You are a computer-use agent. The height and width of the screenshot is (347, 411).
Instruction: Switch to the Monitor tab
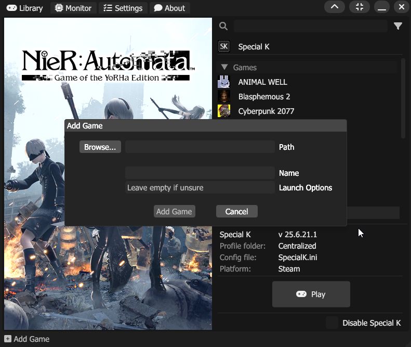coord(73,8)
